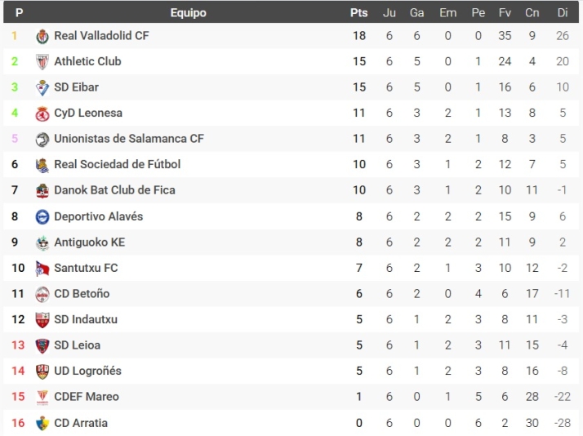Click the Athletic Club crest icon

point(42,62)
